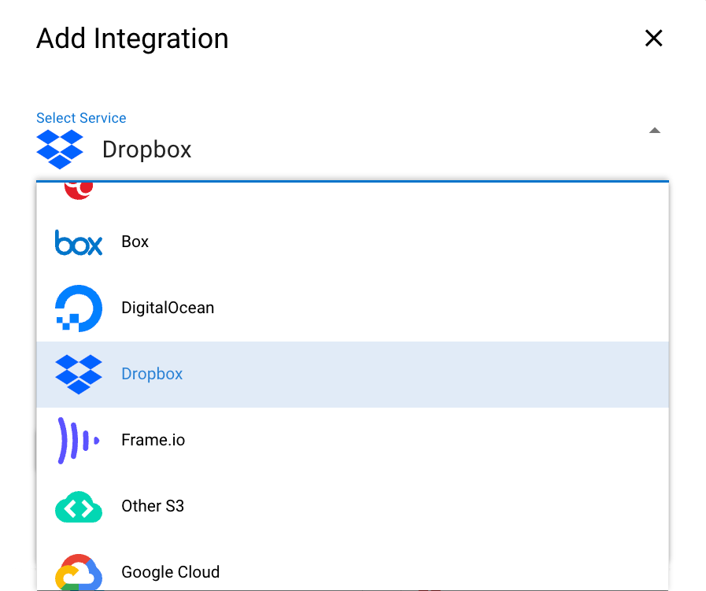The width and height of the screenshot is (706, 591).
Task: Click the green Other S3 cloud icon
Action: coord(77,507)
